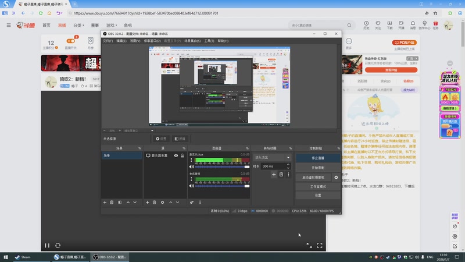Toggle visibility of 显示器采集 source
Viewport: 465px width, 262px height.
[176, 155]
